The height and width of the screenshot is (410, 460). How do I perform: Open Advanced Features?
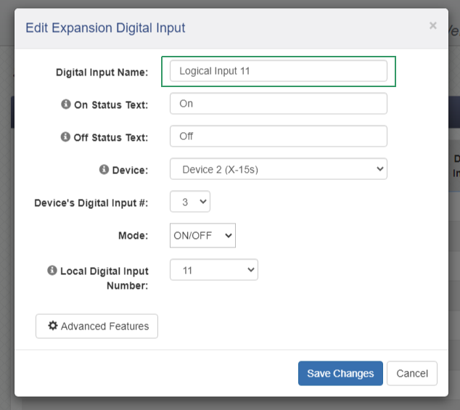(96, 327)
